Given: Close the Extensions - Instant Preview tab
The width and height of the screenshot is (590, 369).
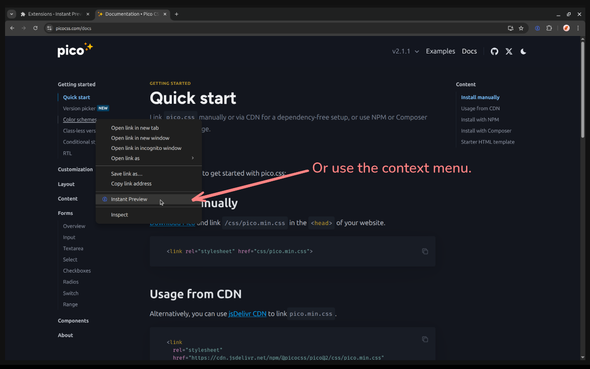Looking at the screenshot, I should click(x=88, y=14).
